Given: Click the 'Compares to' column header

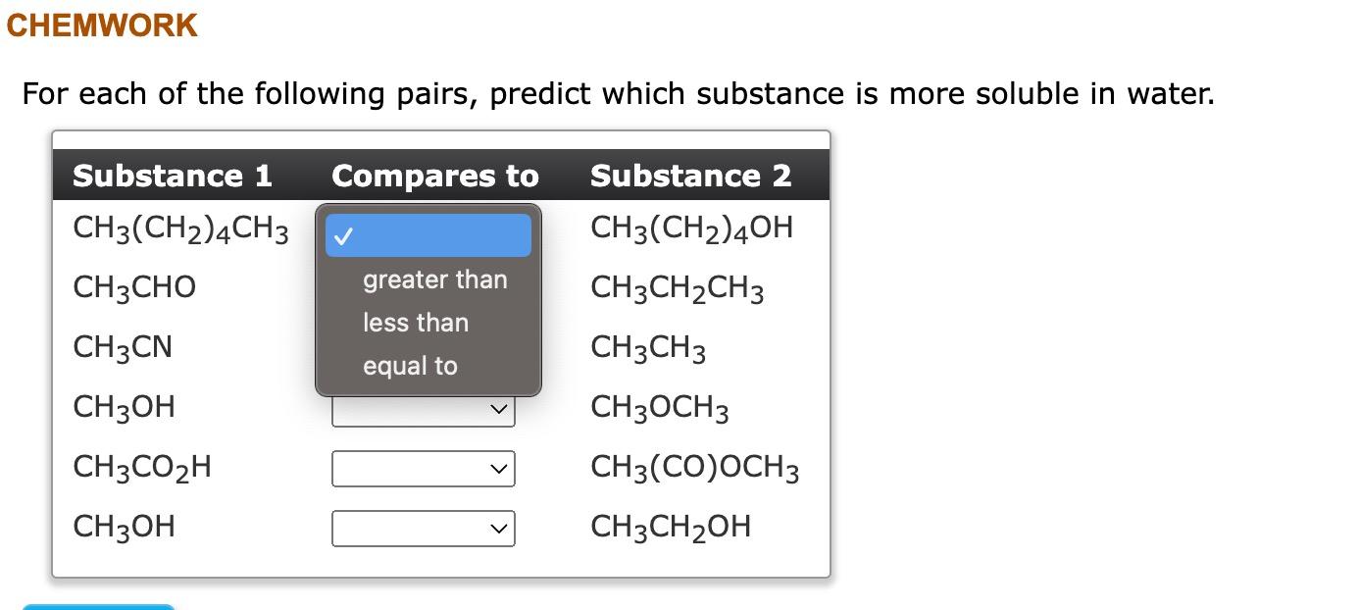Looking at the screenshot, I should click(435, 176).
